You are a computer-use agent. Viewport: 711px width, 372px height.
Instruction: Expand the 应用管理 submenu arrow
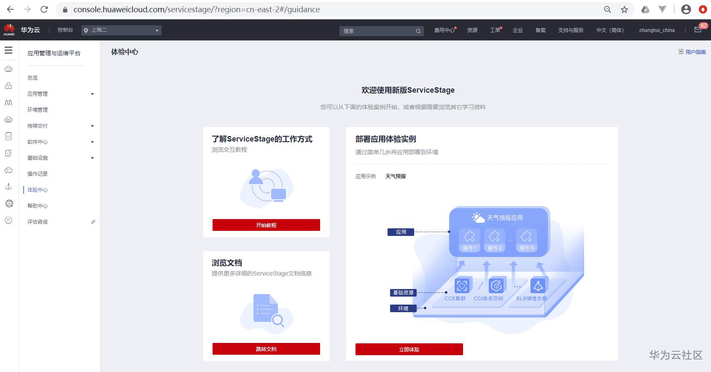[x=92, y=94]
